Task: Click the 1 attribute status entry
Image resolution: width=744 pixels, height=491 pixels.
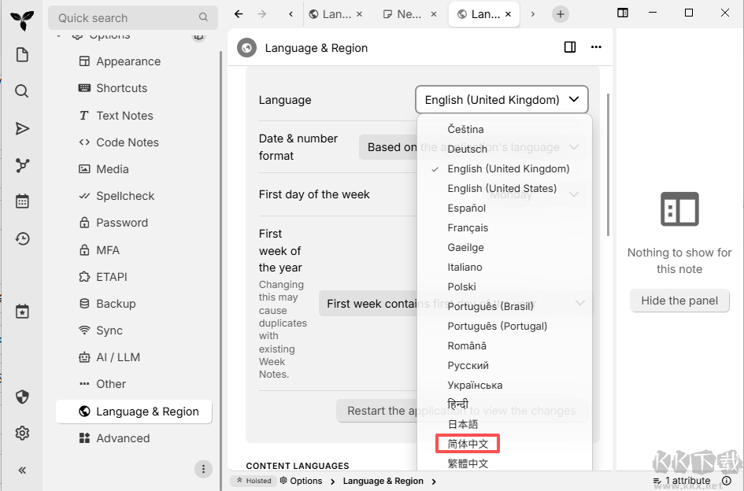Action: point(681,481)
